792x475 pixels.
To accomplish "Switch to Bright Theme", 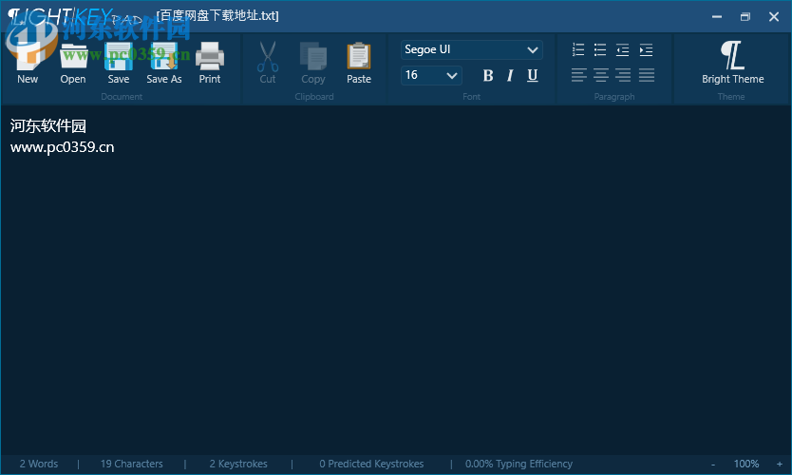I will [x=732, y=63].
